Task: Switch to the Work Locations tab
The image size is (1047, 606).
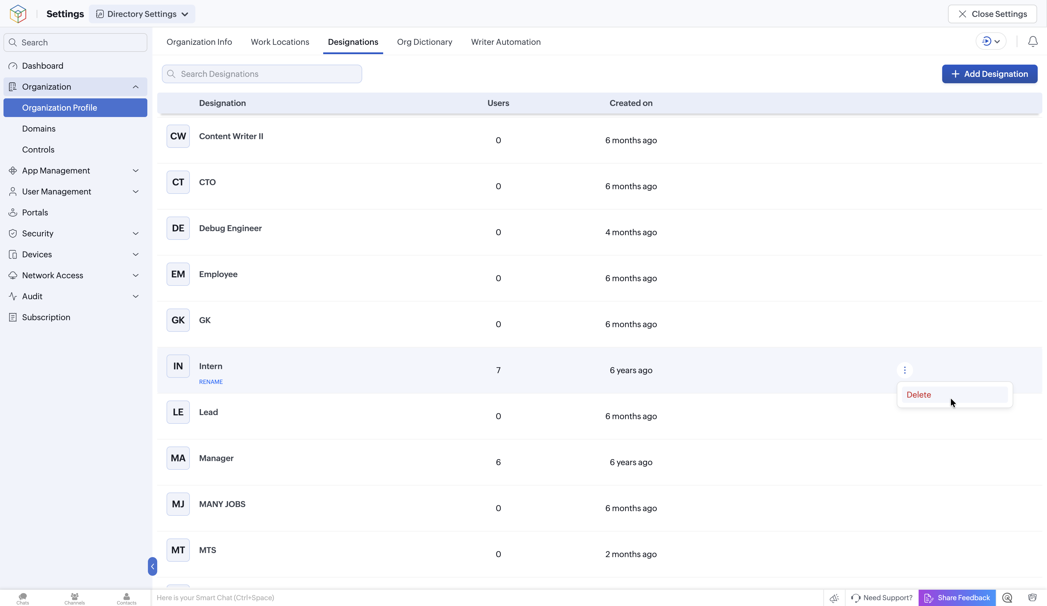Action: point(280,42)
